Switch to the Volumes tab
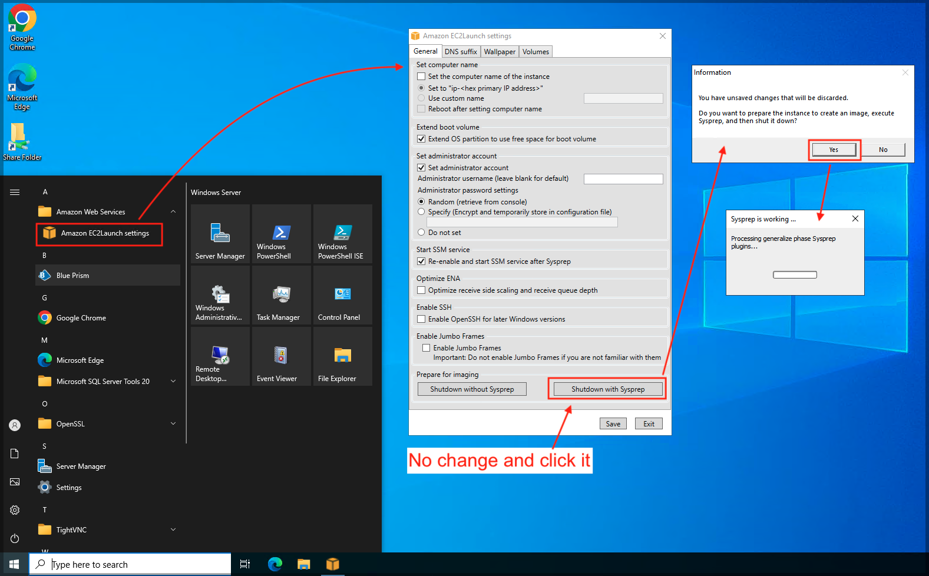 (x=535, y=52)
